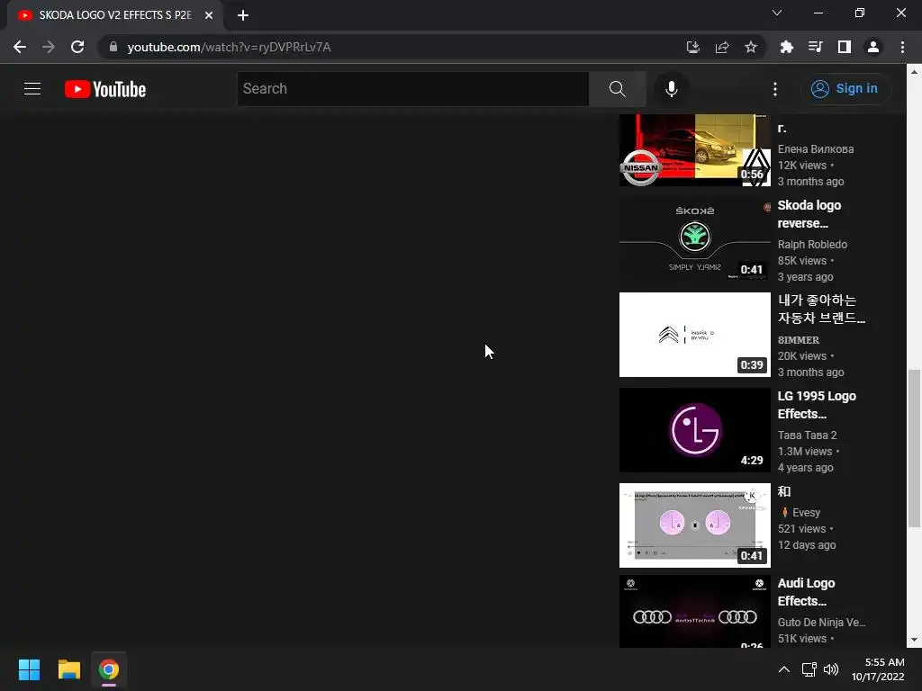Open the LG 1995 Logo thumbnail
This screenshot has height=691, width=922.
[x=694, y=429]
